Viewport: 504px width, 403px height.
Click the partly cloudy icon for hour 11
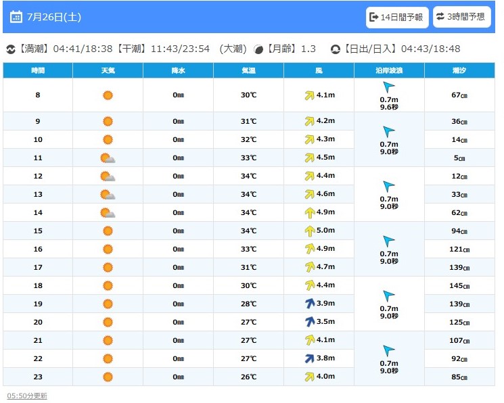[108, 158]
